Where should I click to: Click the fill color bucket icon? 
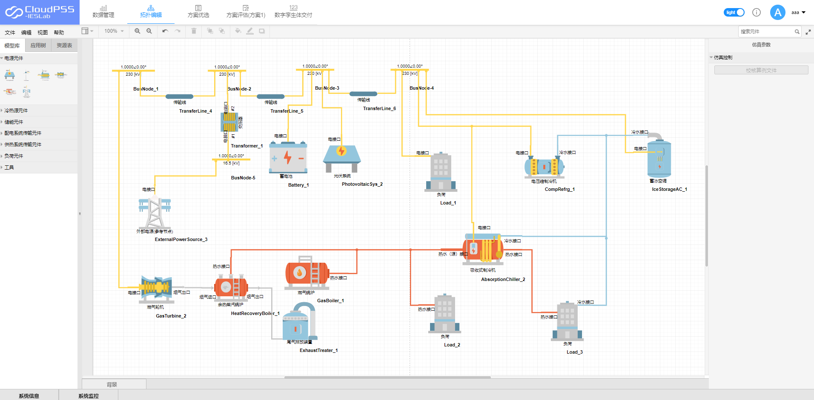tap(238, 31)
